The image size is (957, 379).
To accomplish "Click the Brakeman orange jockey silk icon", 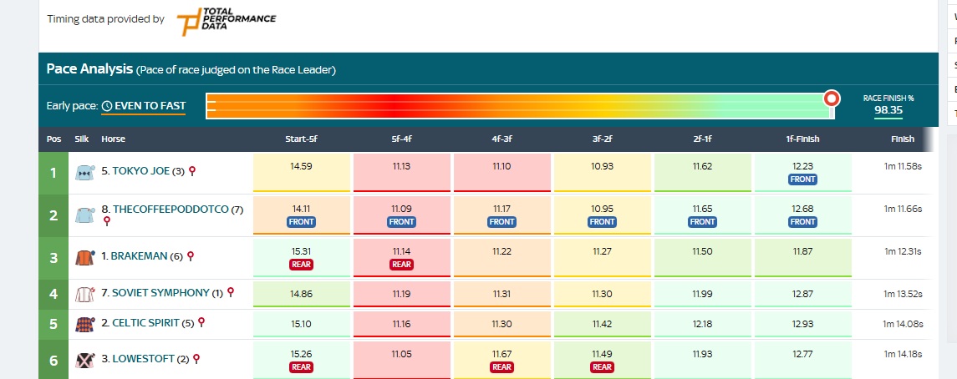I will [83, 258].
